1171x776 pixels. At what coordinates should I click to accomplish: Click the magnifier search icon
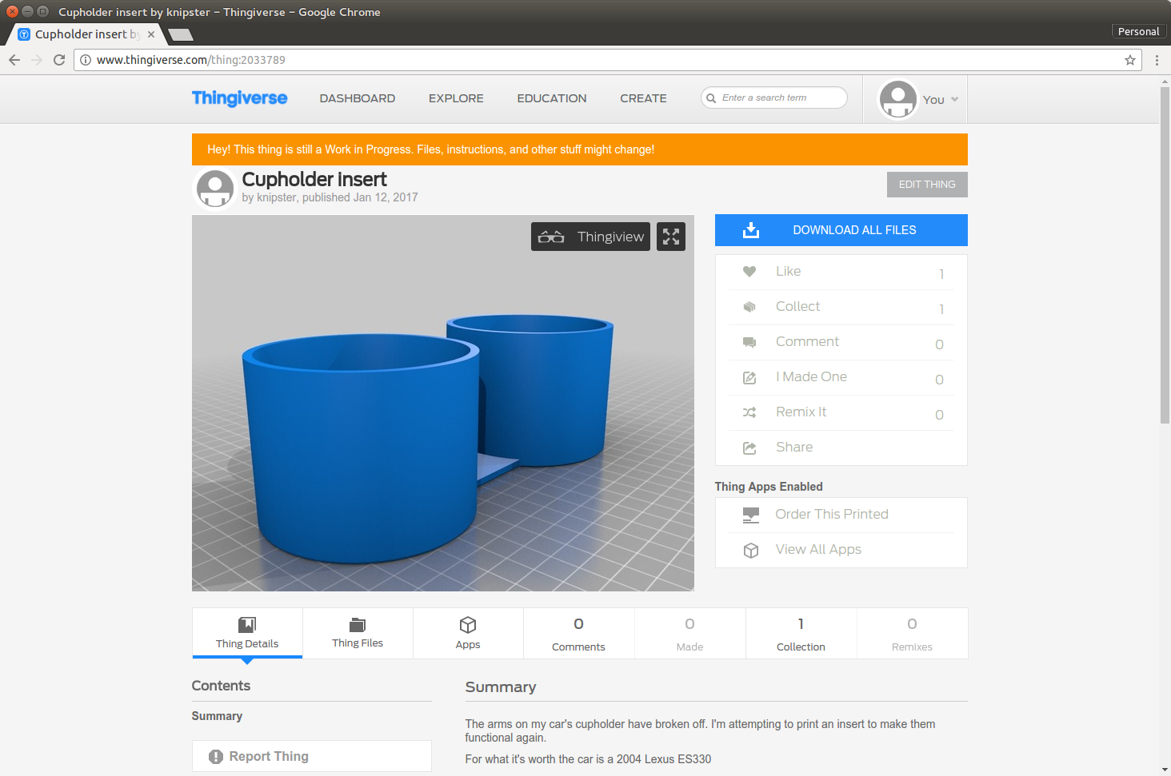click(x=711, y=98)
